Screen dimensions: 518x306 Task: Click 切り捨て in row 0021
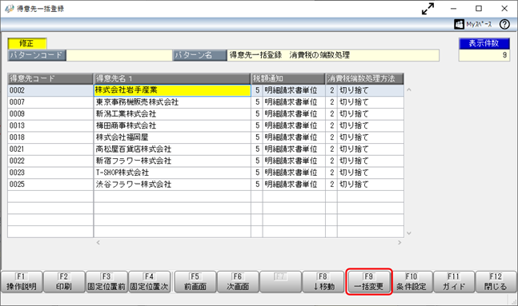(x=354, y=149)
